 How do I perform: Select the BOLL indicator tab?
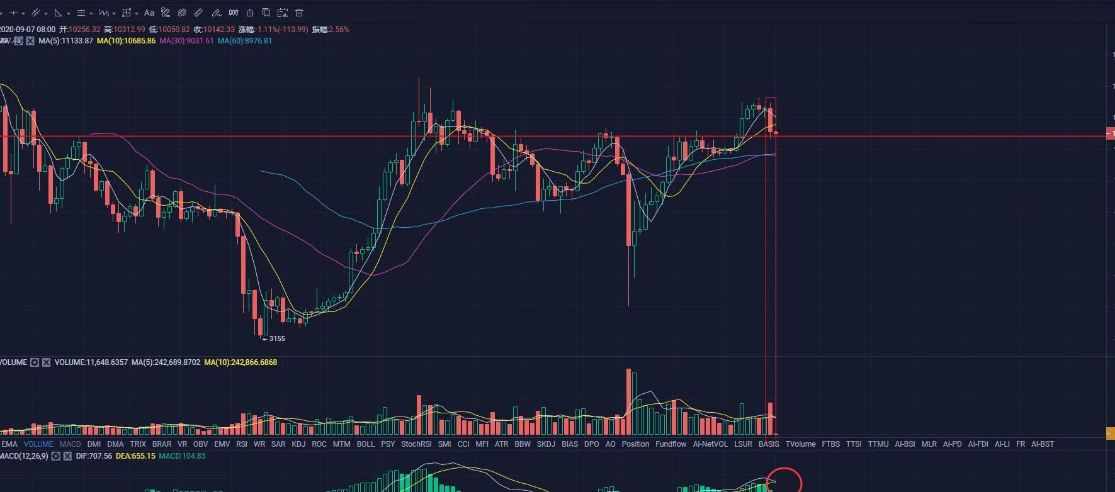point(365,444)
